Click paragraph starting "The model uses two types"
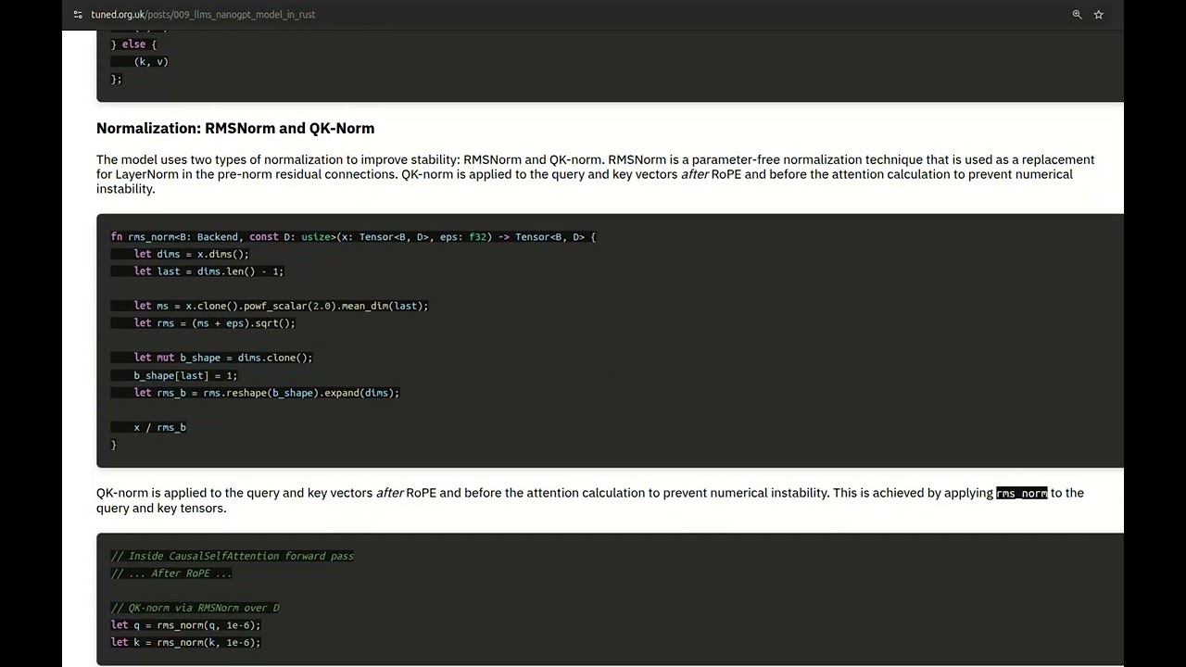This screenshot has width=1186, height=667. tap(596, 174)
